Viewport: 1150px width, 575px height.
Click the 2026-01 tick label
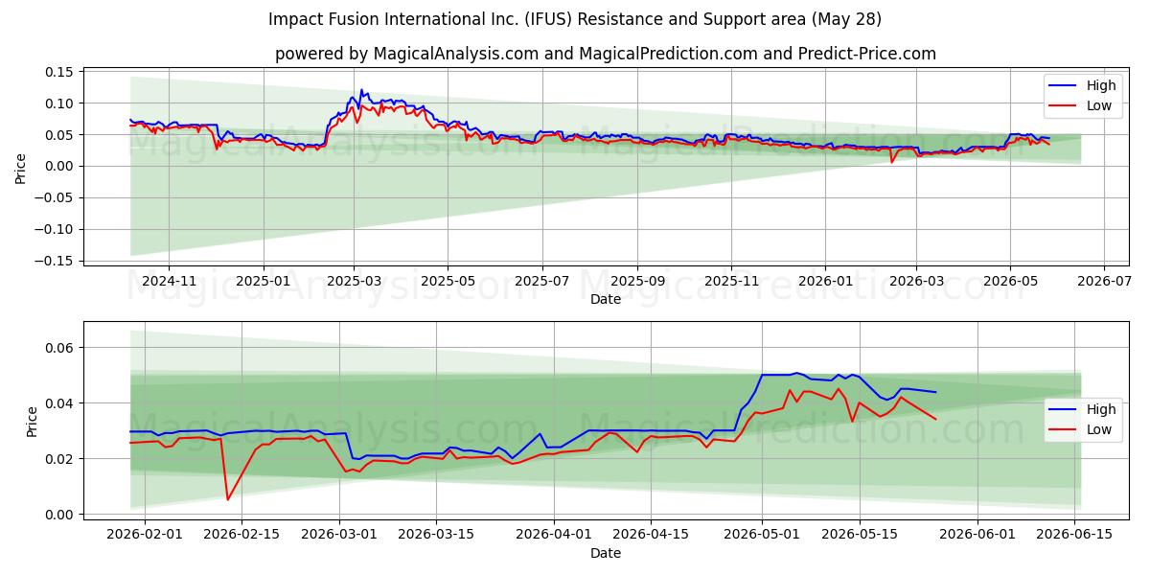click(x=825, y=281)
